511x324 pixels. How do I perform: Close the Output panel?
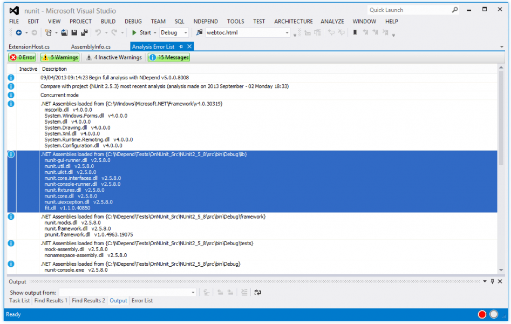pyautogui.click(x=500, y=281)
